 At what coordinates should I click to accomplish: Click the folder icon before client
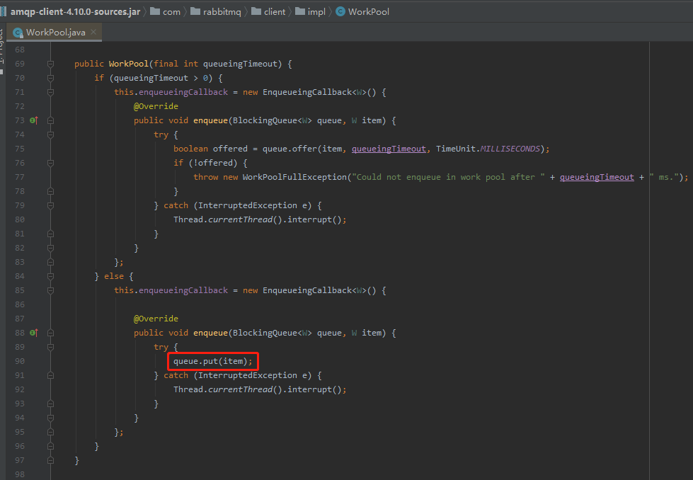click(256, 11)
